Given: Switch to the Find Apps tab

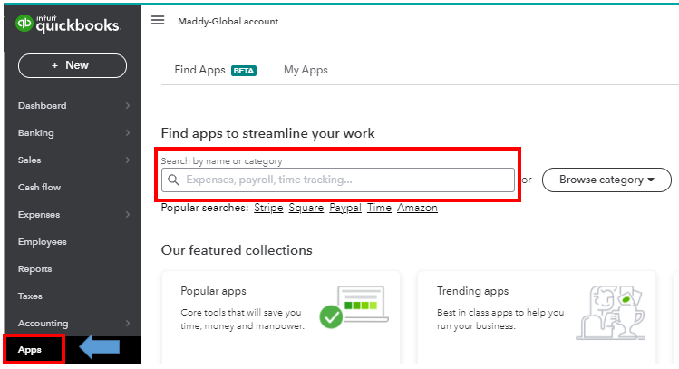Looking at the screenshot, I should coord(200,70).
